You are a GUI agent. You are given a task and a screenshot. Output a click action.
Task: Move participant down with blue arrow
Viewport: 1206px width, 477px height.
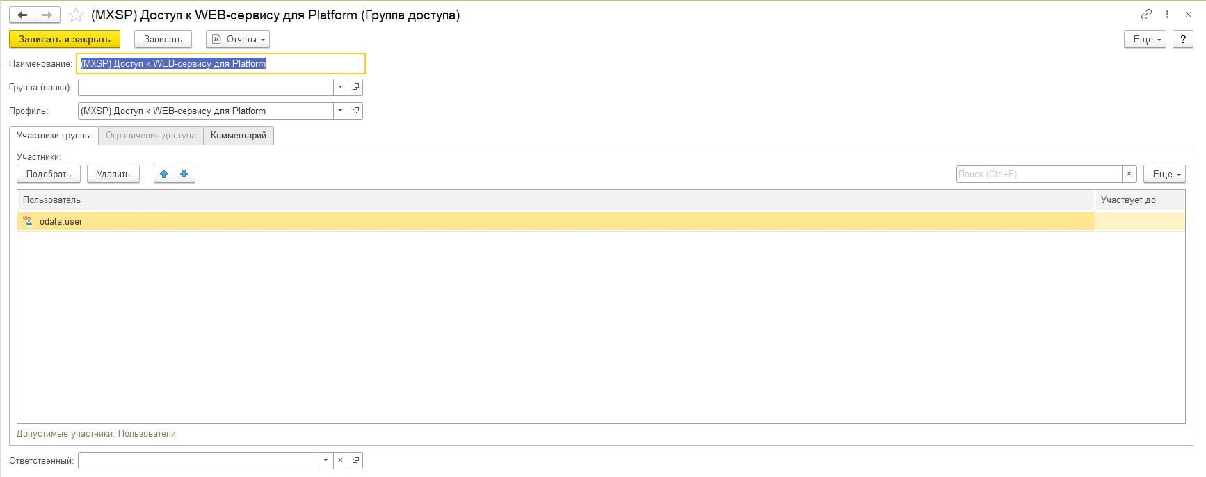coord(184,174)
